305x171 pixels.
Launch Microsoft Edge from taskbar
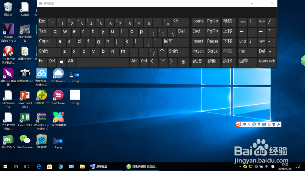39,166
